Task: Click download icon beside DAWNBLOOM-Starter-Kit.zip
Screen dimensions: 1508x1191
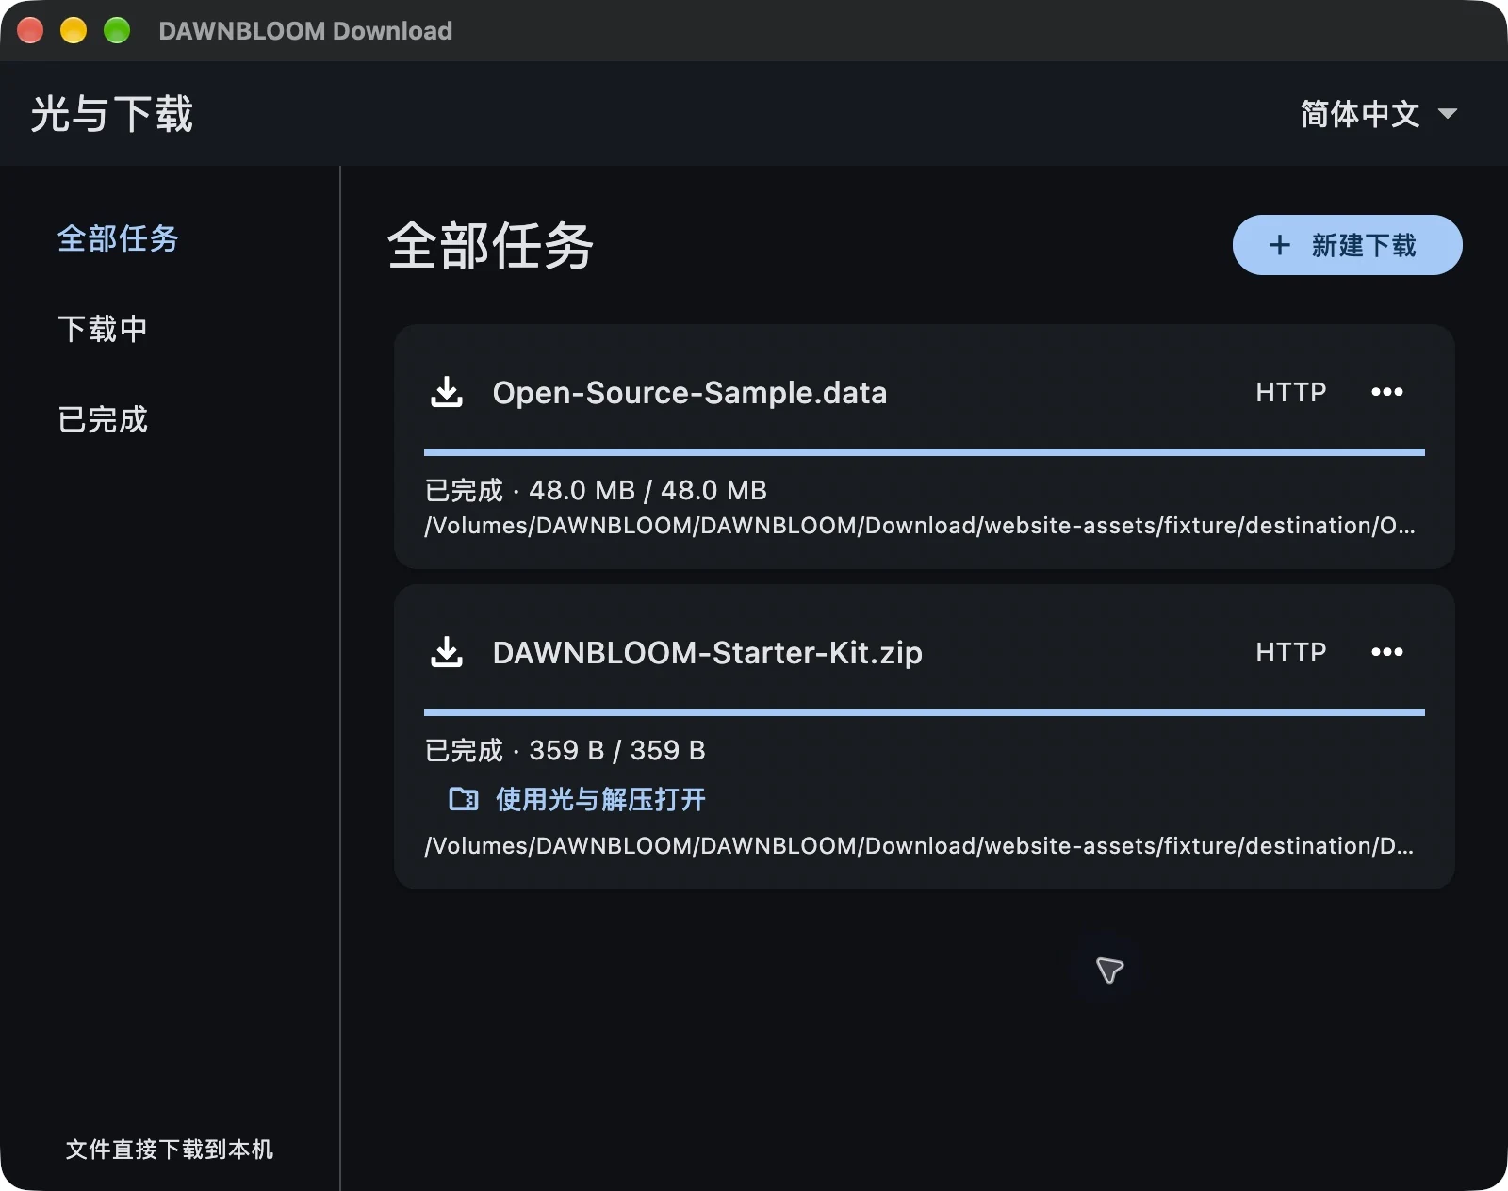Action: [447, 652]
